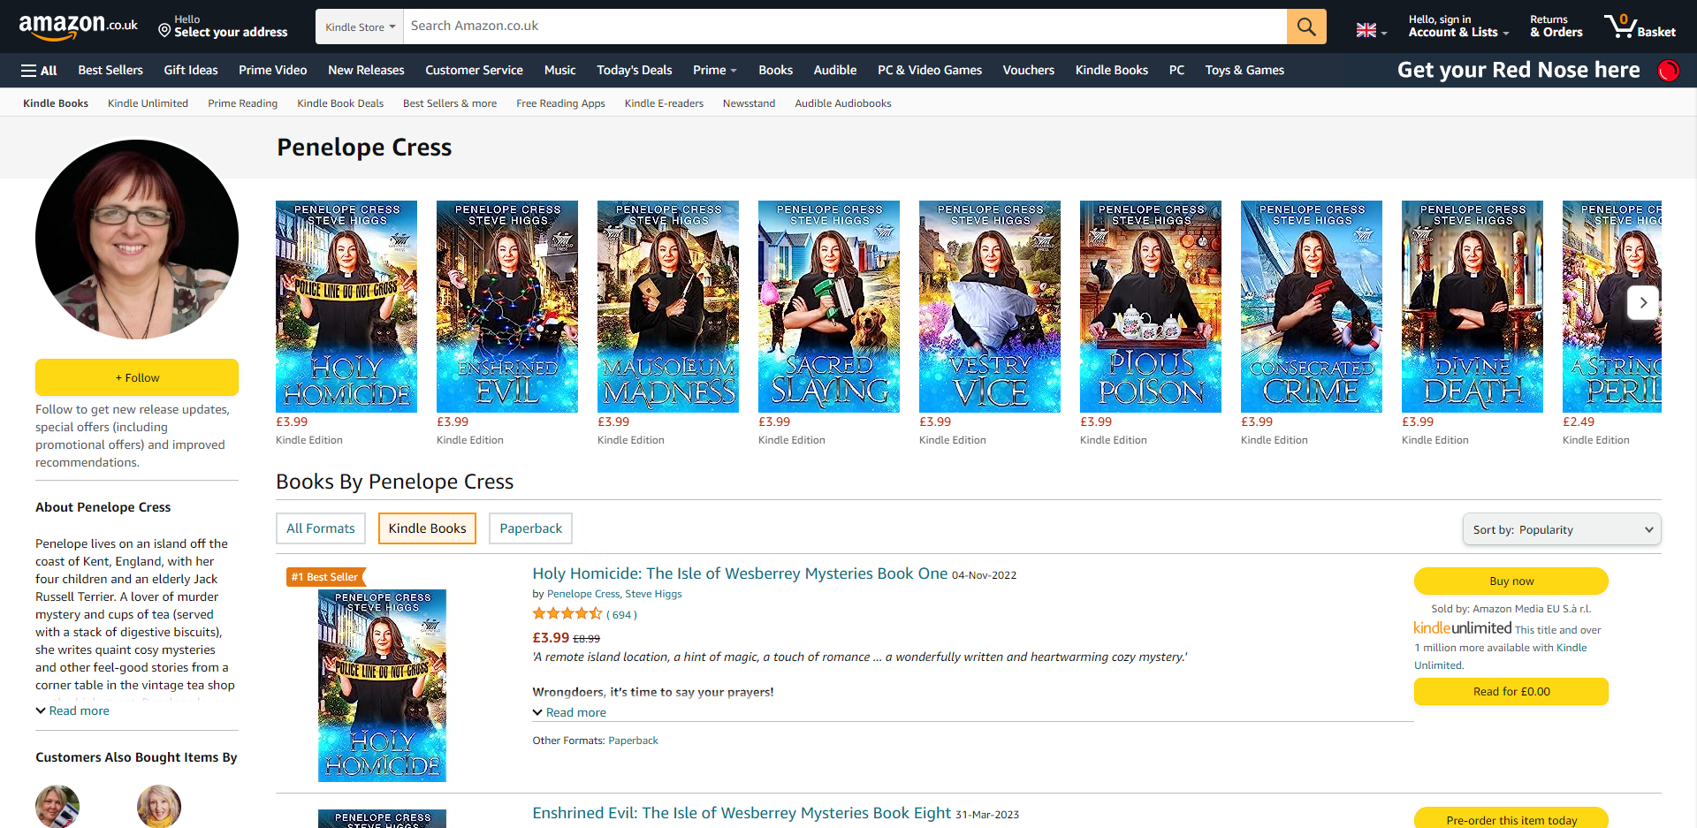Click the Buy now button

[1511, 581]
